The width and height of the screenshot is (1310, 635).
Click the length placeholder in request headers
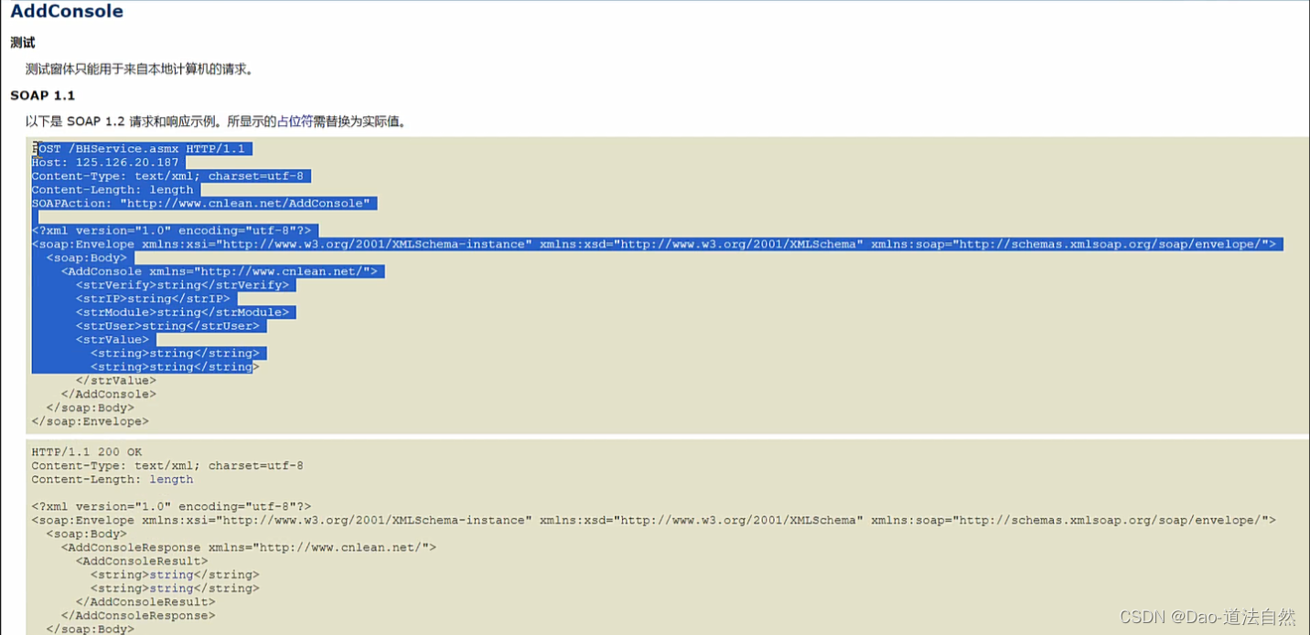tap(171, 189)
